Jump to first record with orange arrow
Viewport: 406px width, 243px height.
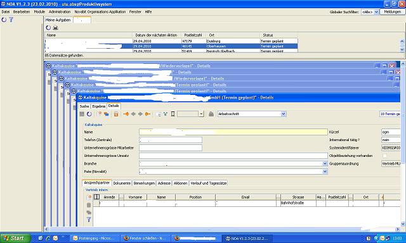[126, 114]
